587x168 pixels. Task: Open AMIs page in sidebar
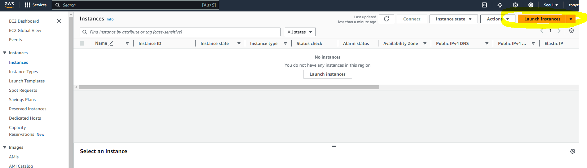pos(14,157)
